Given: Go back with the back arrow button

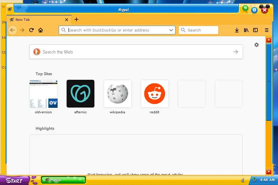Looking at the screenshot, I should pyautogui.click(x=12, y=30).
